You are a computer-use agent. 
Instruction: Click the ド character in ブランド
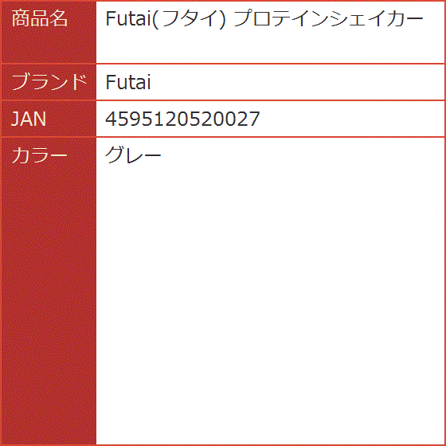78,82
